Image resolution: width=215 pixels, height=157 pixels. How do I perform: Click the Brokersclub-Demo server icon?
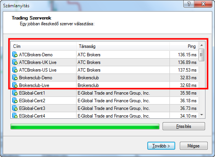pyautogui.click(x=15, y=78)
